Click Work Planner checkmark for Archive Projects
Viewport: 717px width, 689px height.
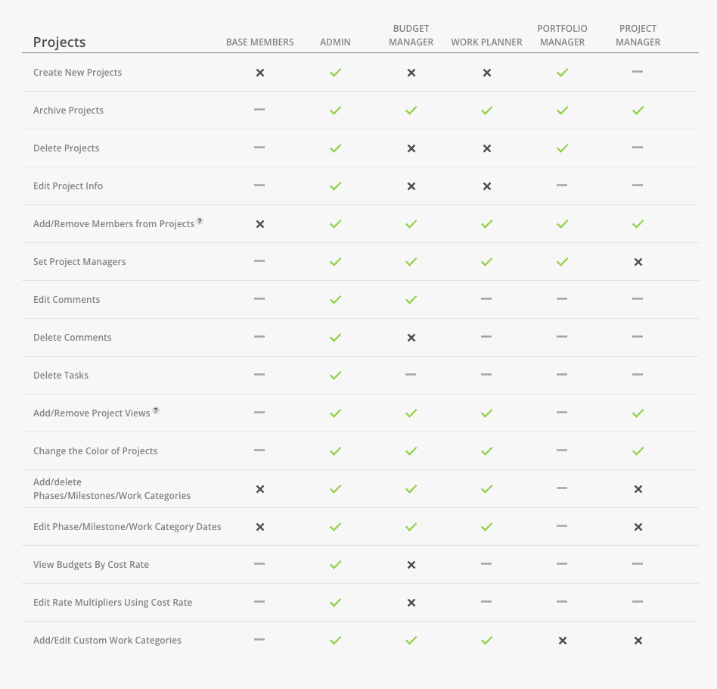pyautogui.click(x=486, y=111)
